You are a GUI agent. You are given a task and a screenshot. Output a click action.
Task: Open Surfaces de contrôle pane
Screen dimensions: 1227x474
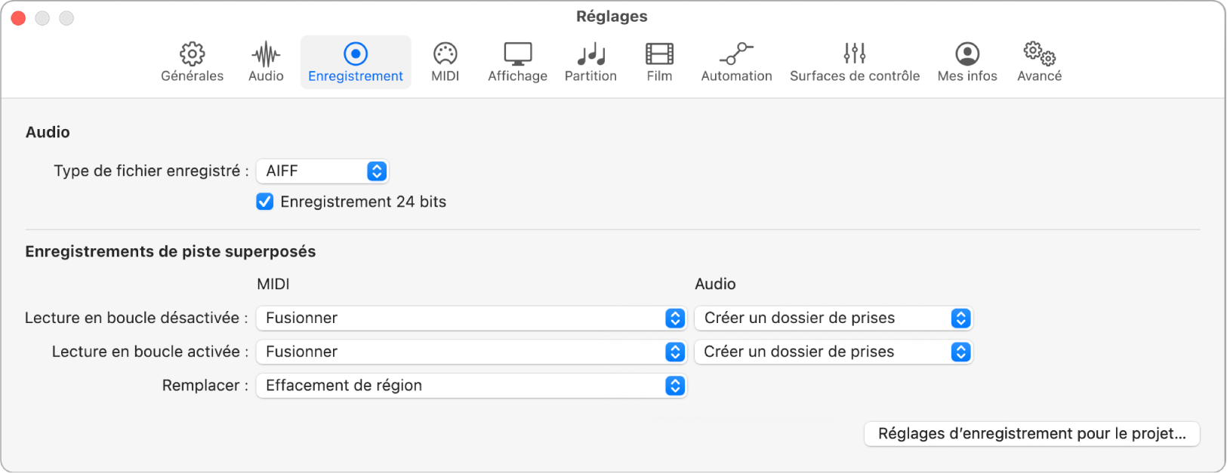pyautogui.click(x=855, y=62)
